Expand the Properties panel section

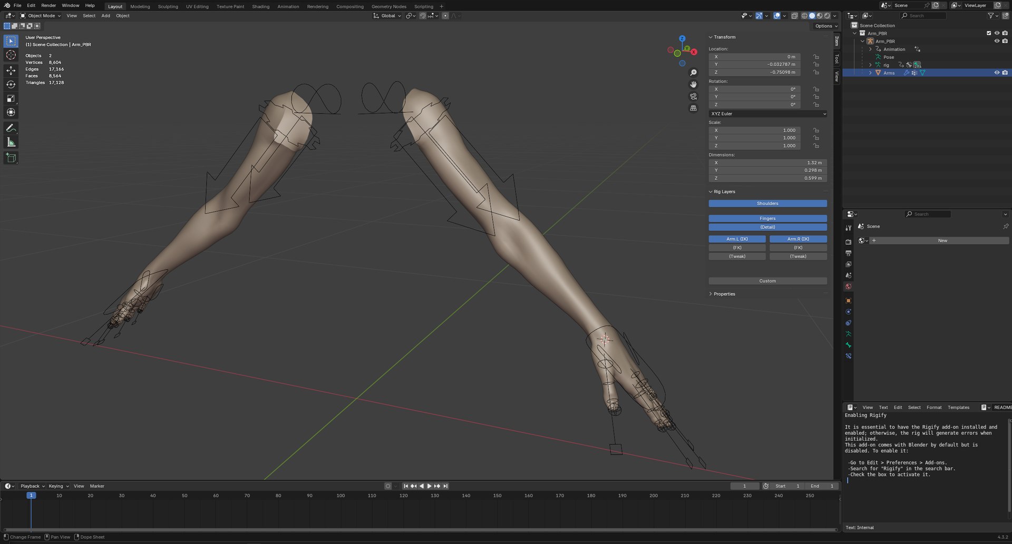(724, 294)
